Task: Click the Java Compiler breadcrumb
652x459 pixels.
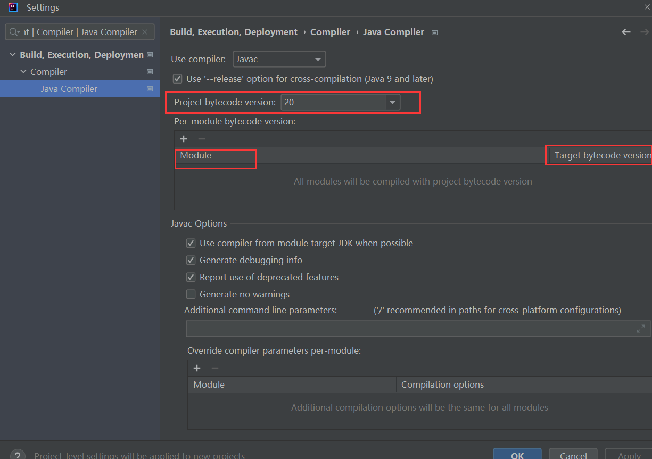Action: tap(393, 32)
